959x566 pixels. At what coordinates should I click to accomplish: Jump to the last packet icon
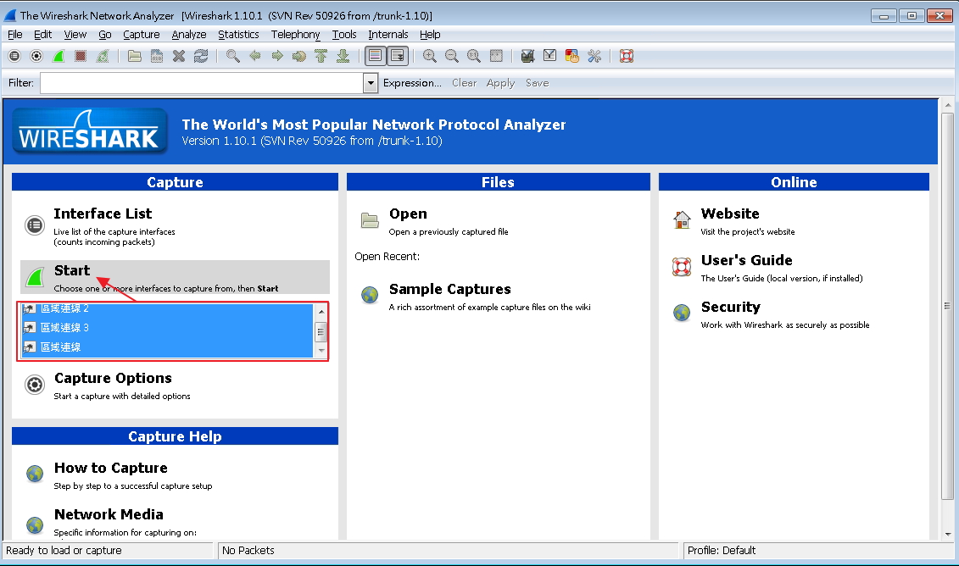pyautogui.click(x=343, y=56)
